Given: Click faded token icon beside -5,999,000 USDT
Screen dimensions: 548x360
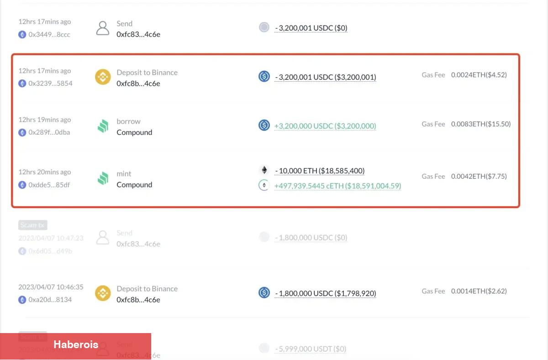Looking at the screenshot, I should [x=264, y=348].
